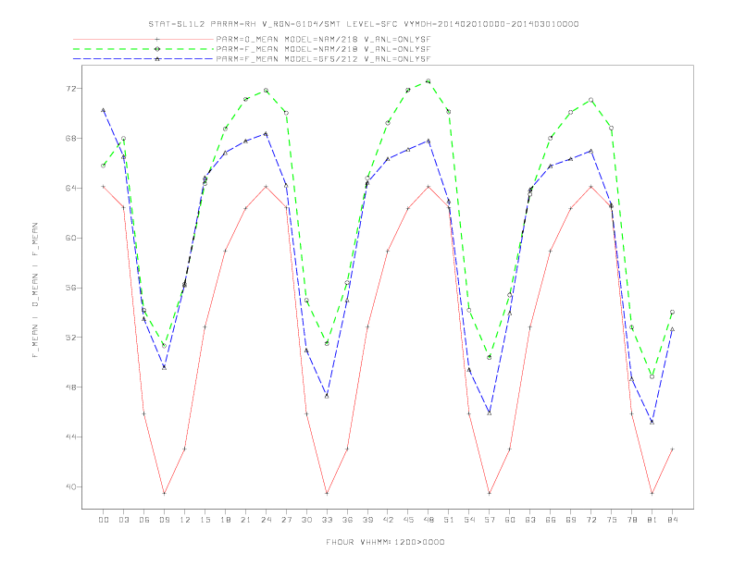The height and width of the screenshot is (566, 733).
Task: Click the y-axis tick label 40
Action: [71, 486]
